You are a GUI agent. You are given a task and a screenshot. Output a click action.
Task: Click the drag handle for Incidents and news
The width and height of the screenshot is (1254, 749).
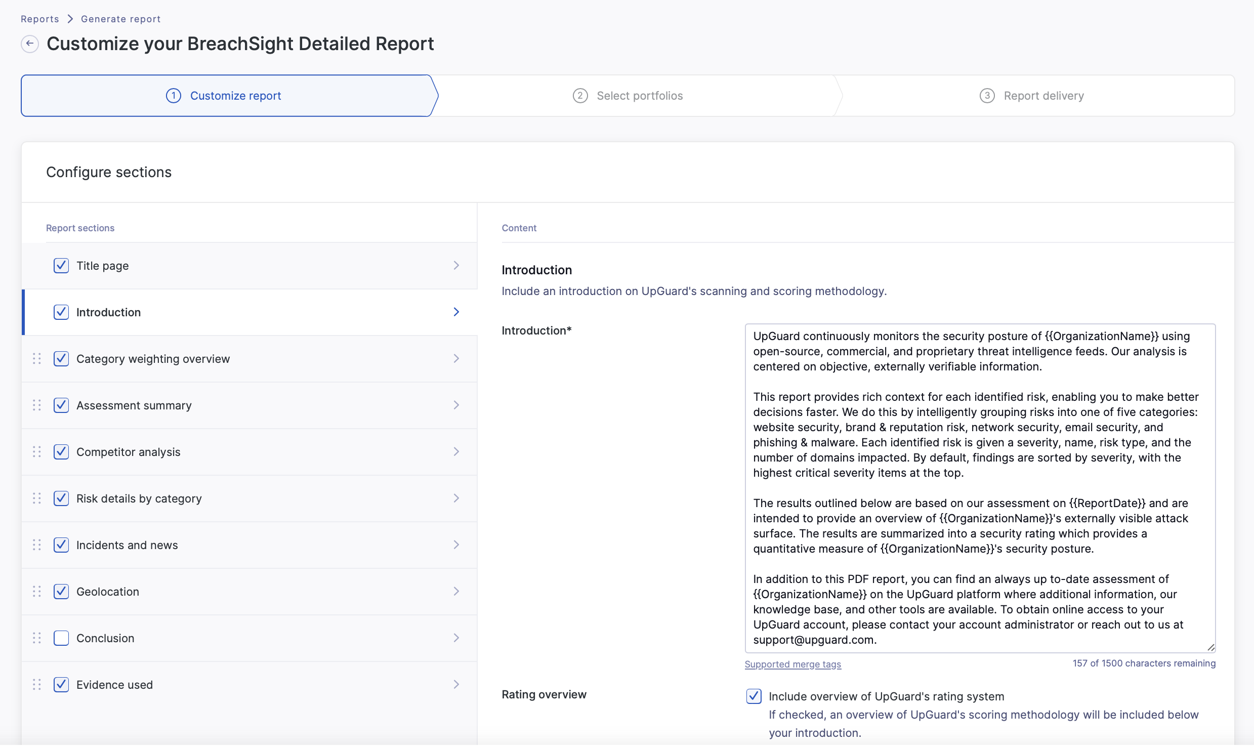click(x=37, y=545)
